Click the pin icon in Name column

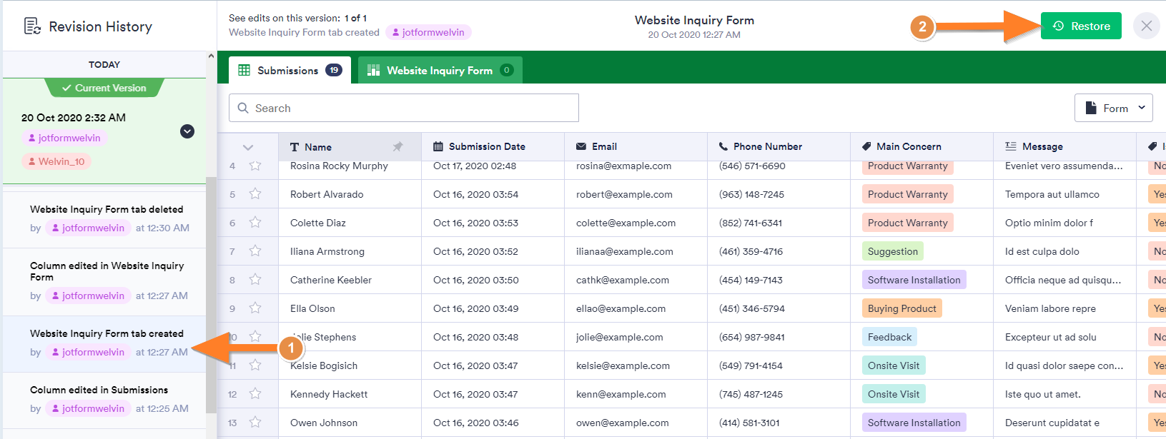coord(397,146)
